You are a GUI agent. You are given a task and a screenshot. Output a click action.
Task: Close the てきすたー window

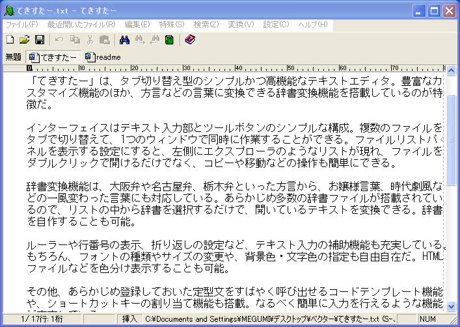[449, 11]
